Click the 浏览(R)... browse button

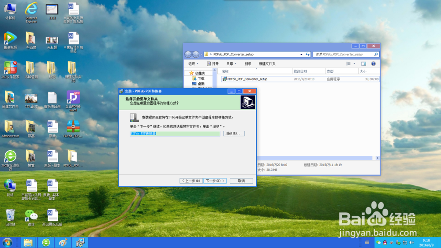pos(234,133)
